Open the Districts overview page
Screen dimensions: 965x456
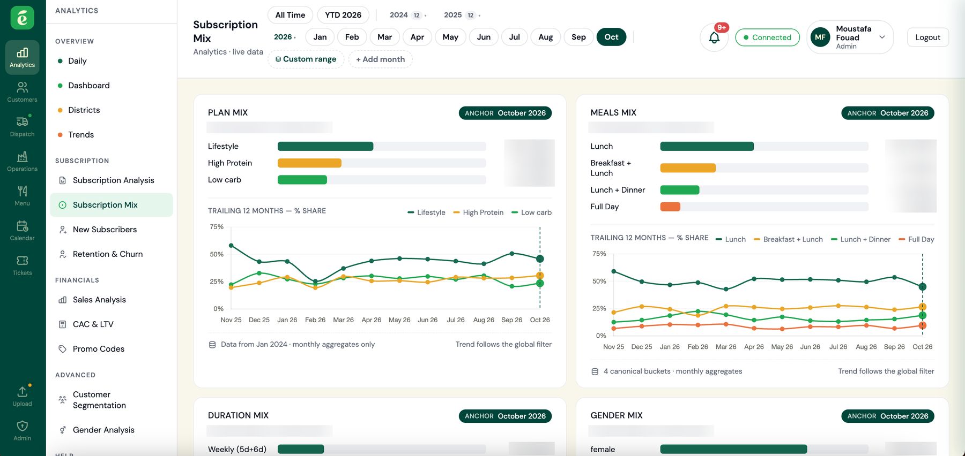[112, 110]
